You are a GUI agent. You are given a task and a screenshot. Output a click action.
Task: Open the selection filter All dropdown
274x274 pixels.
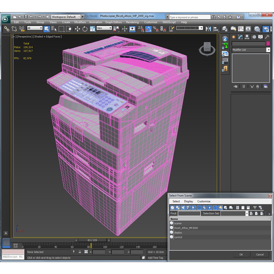tap(35, 28)
